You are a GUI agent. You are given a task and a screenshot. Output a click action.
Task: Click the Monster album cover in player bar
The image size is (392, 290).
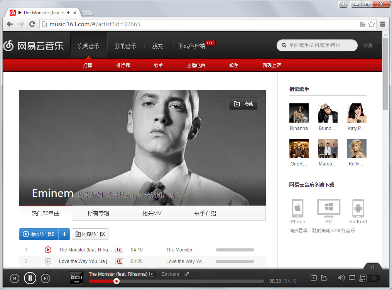pyautogui.click(x=76, y=278)
